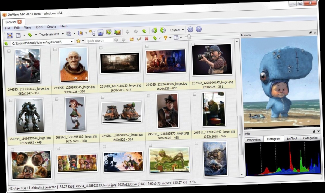Open screen capture camera icon
Viewport: 325px width, 193px height.
click(100, 33)
